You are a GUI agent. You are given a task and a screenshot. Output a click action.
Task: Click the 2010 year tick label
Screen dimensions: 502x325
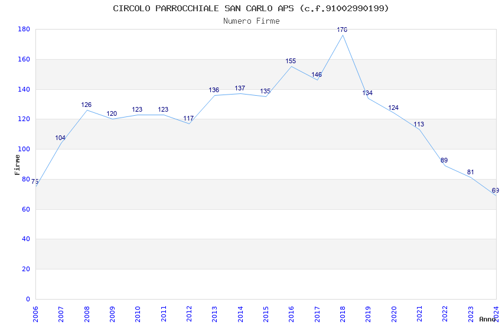(x=138, y=314)
